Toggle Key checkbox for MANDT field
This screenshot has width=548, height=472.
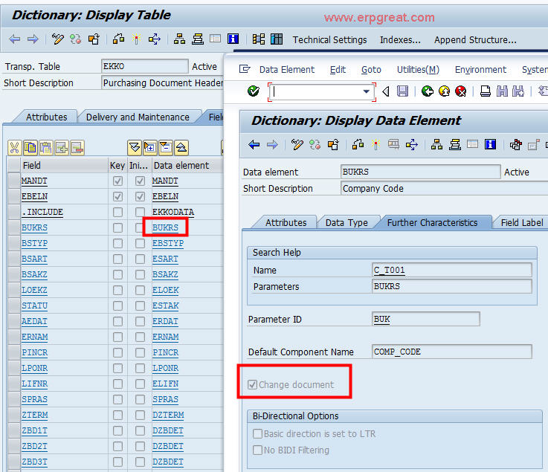117,181
